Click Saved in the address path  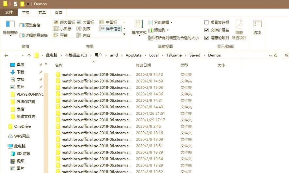(x=195, y=55)
